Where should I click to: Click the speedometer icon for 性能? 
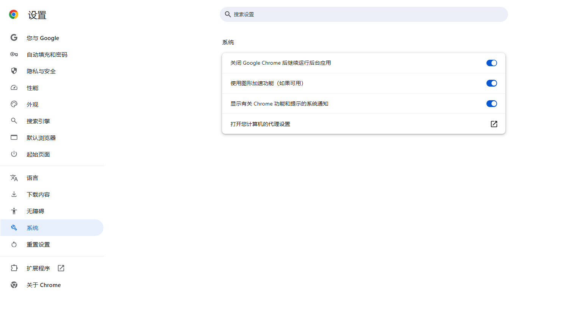pos(14,88)
